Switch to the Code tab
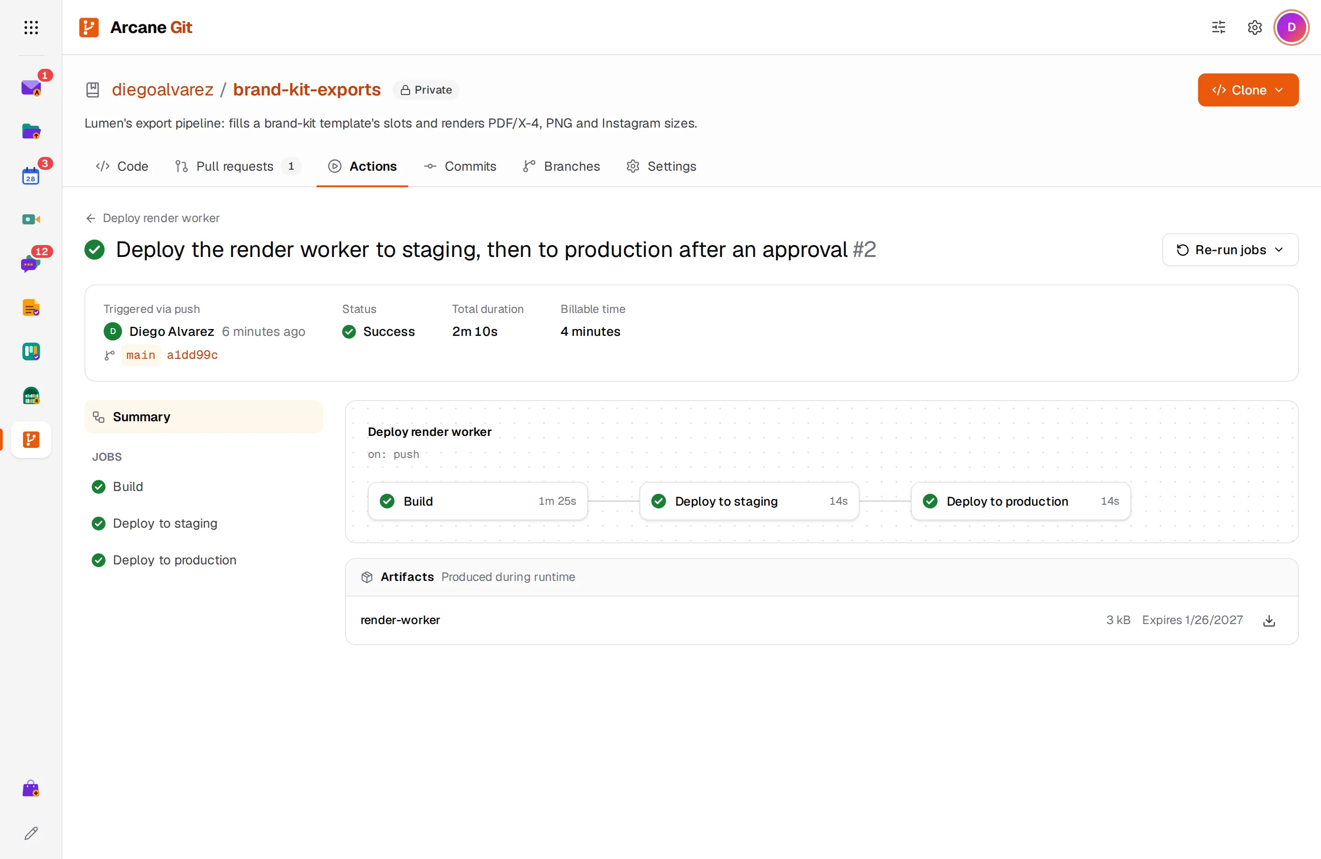 tap(122, 166)
